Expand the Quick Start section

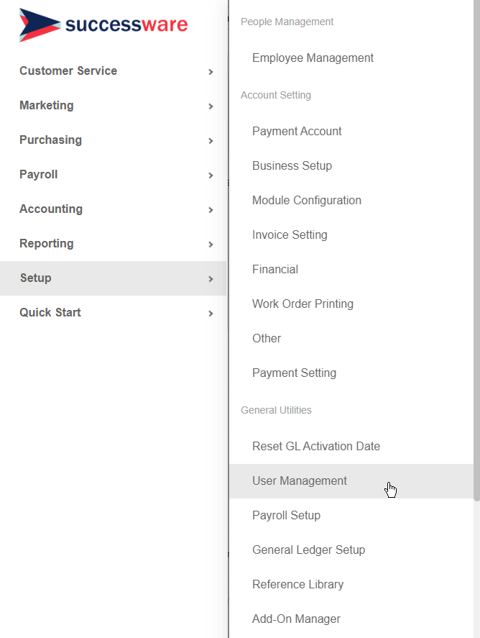click(50, 312)
